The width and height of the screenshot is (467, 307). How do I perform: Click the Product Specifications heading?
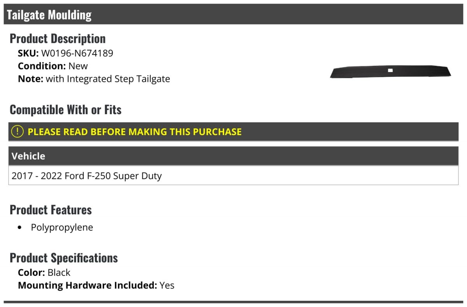pyautogui.click(x=64, y=258)
